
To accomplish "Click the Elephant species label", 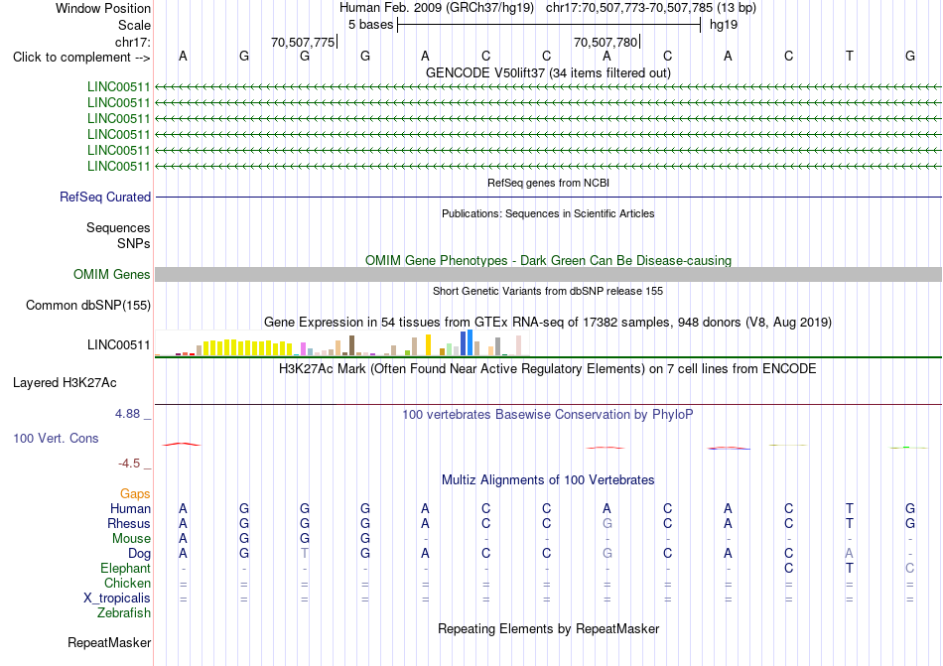I will (125, 569).
